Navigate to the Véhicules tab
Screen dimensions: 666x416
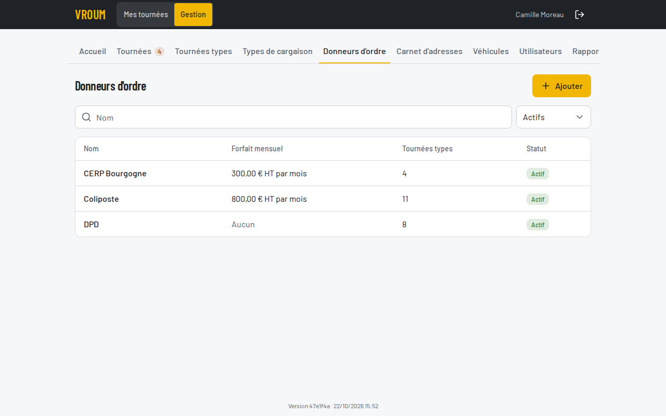(491, 51)
